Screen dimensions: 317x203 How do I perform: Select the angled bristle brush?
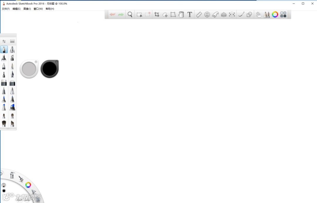coord(12,124)
